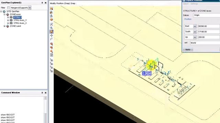Expand the STRU Axes_X node
Viewport: 220px width, 123px height.
(8, 23)
